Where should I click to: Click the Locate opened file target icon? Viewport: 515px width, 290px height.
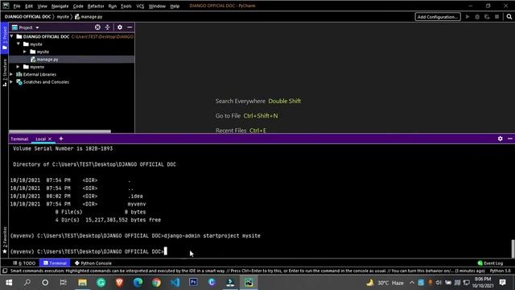coord(97,27)
